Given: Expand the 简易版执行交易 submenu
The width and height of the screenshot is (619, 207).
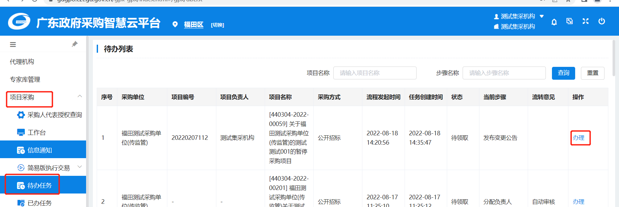Looking at the screenshot, I should 80,167.
